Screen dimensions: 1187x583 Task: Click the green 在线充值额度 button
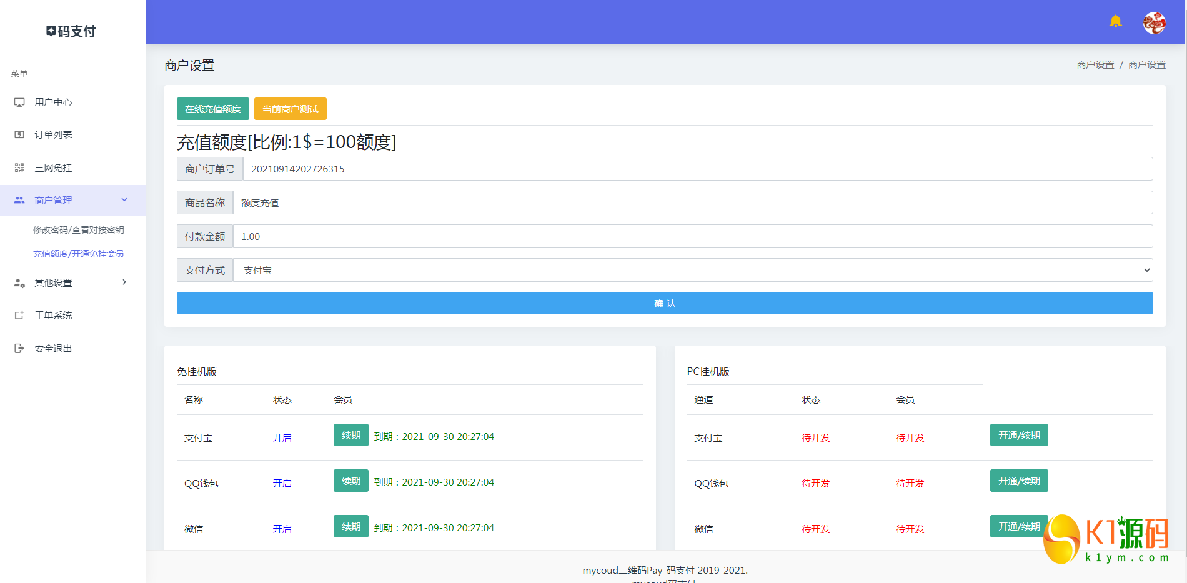[213, 109]
